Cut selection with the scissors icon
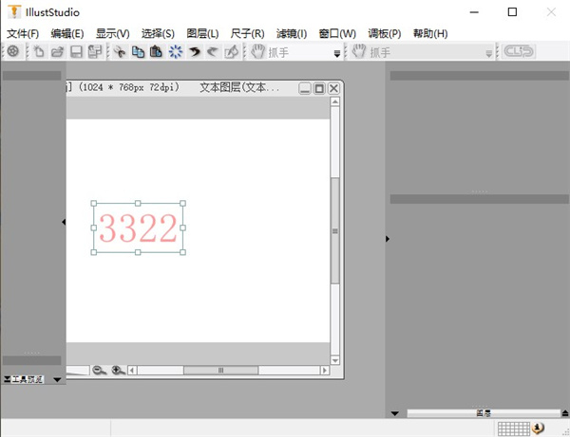The image size is (570, 437). 120,52
